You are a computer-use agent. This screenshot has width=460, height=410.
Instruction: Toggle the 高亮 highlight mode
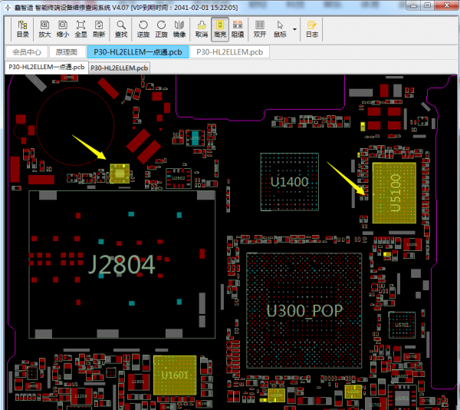[219, 29]
